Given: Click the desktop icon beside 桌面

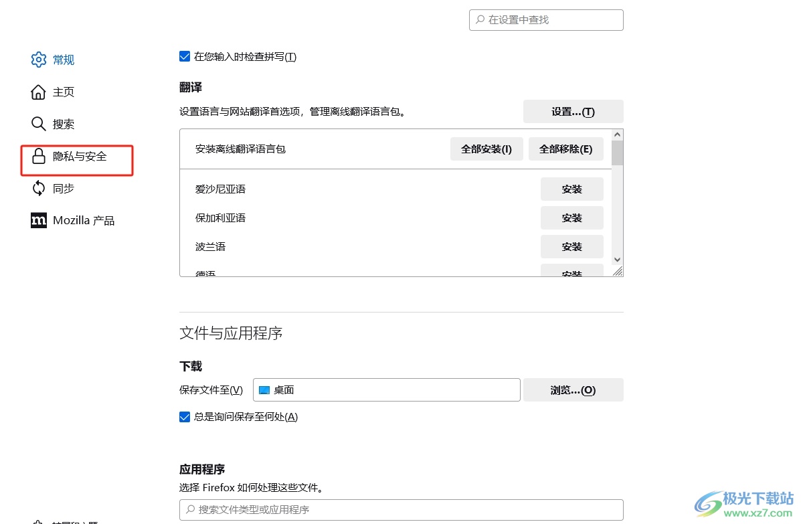Looking at the screenshot, I should click(x=264, y=390).
